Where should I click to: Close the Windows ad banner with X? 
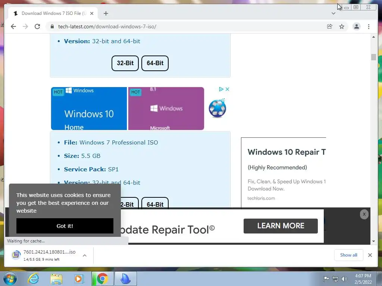pyautogui.click(x=227, y=89)
